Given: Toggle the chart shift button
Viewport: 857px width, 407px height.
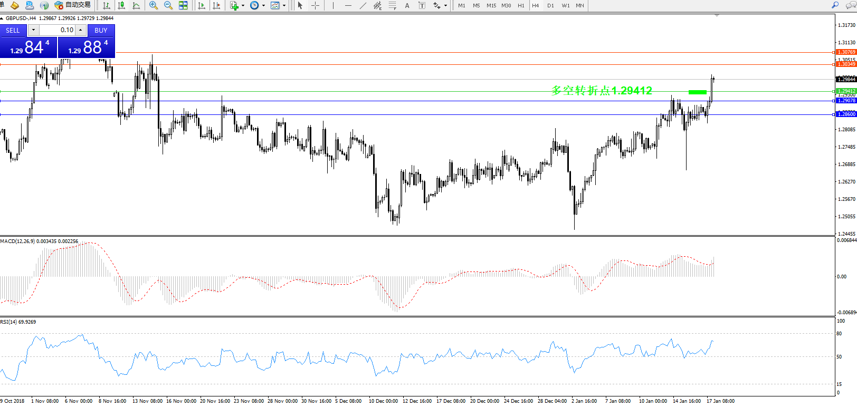Looking at the screenshot, I should pos(216,5).
